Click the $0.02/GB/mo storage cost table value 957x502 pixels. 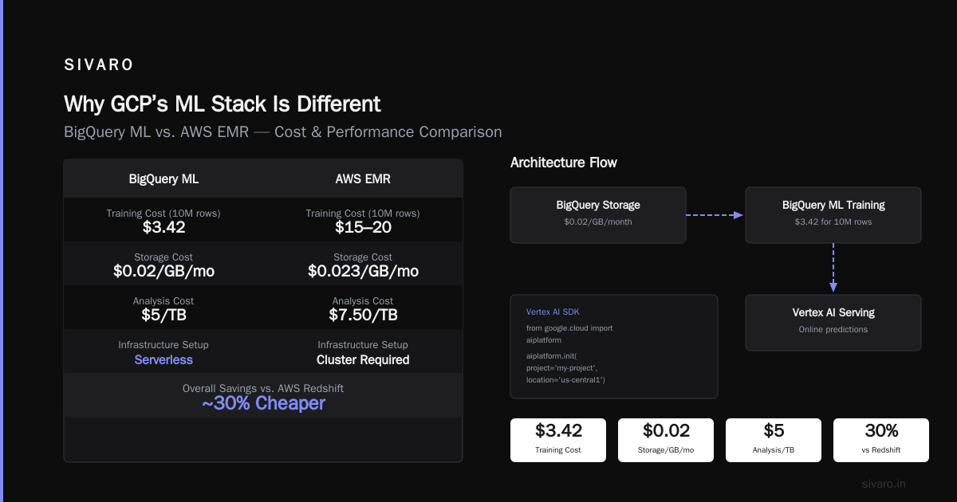pyautogui.click(x=163, y=271)
